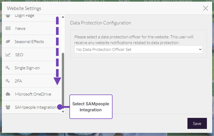
Task: Click the SAMpeople Integration group icon
Action: pos(8,107)
